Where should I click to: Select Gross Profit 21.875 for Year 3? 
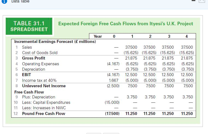point(167,58)
